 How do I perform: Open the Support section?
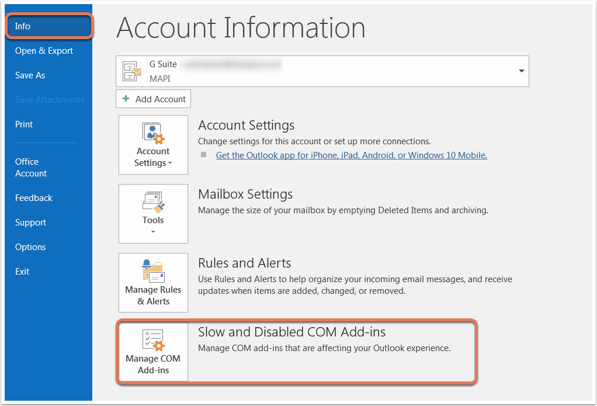click(31, 223)
